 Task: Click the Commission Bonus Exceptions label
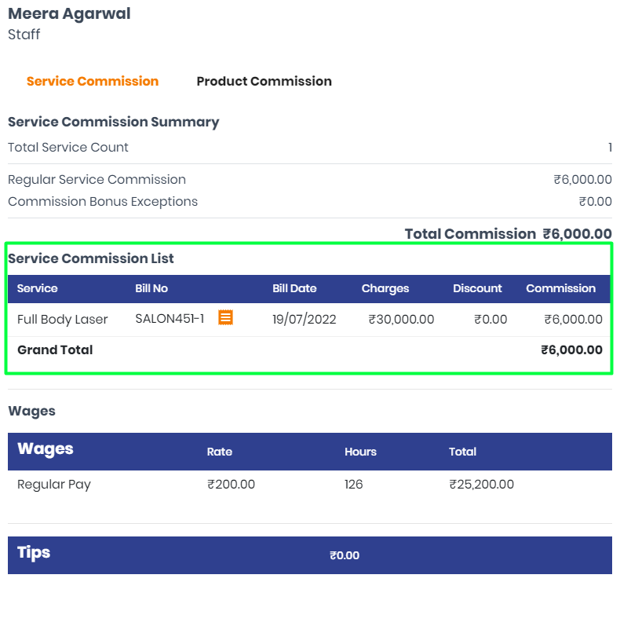[103, 202]
